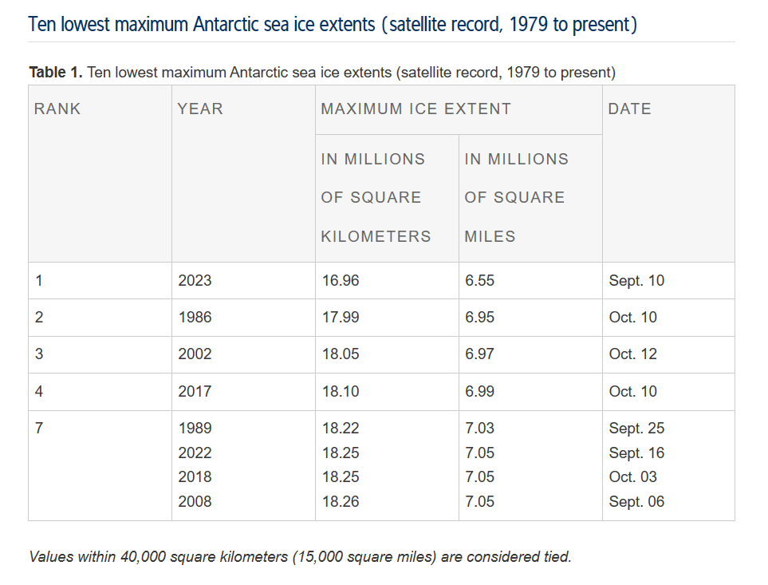The height and width of the screenshot is (585, 768).
Task: Select the year 2017 cell
Action: pyautogui.click(x=195, y=392)
